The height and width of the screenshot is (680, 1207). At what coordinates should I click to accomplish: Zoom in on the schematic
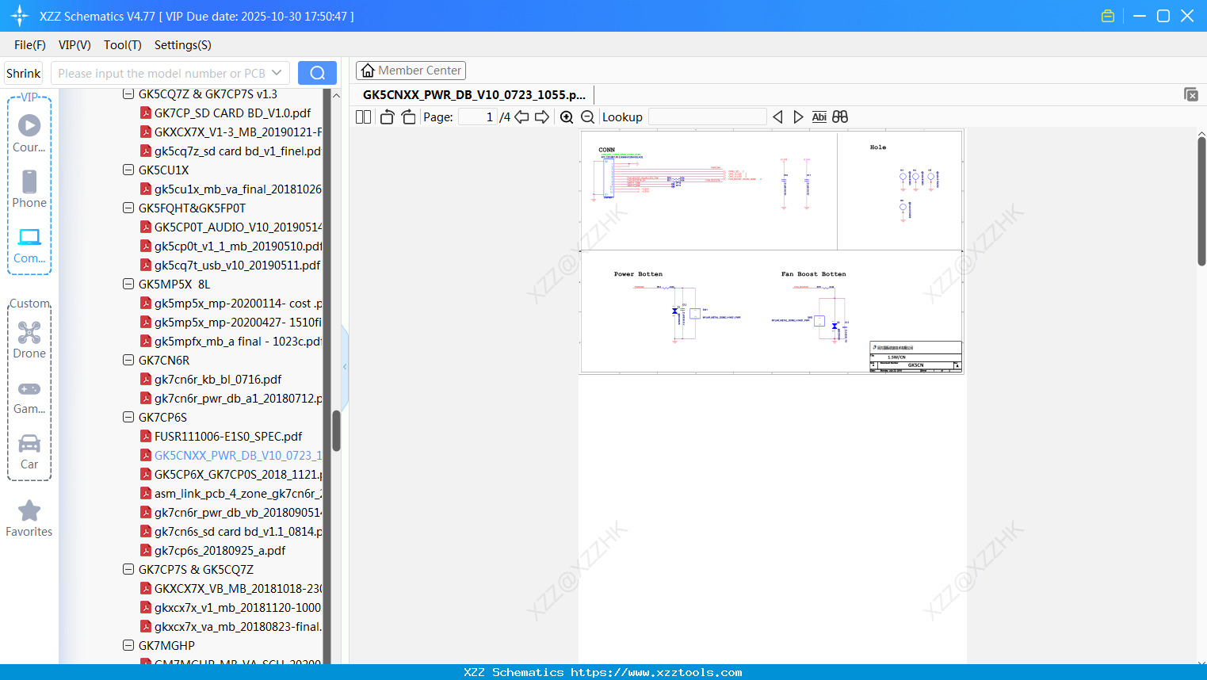(x=567, y=117)
